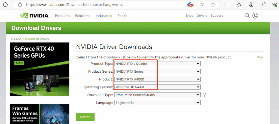This screenshot has width=279, height=124.
Task: Click the browser address bar URL
Action: (75, 5)
